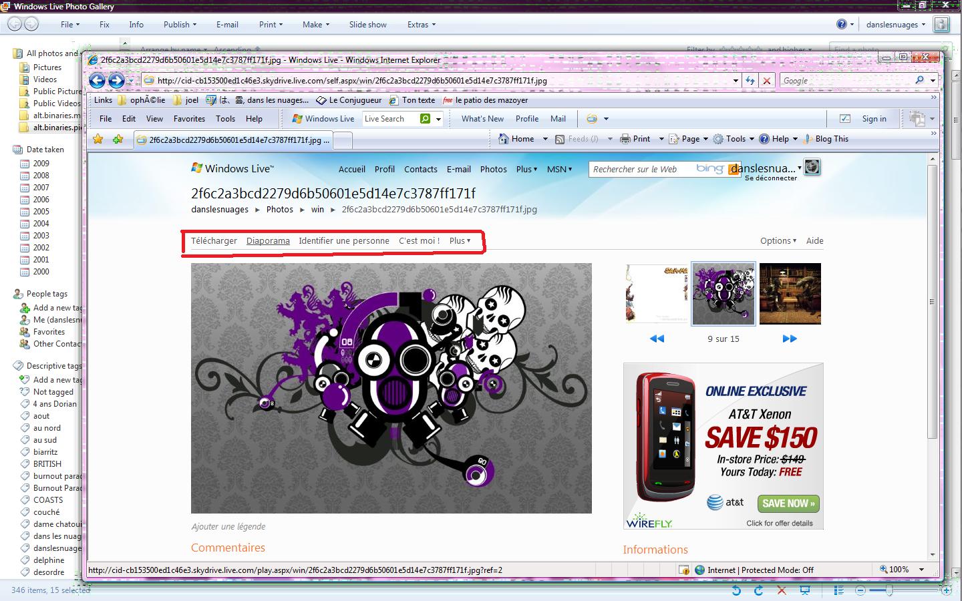
Task: Show the previous thumbnails with the double-left arrow
Action: 657,339
